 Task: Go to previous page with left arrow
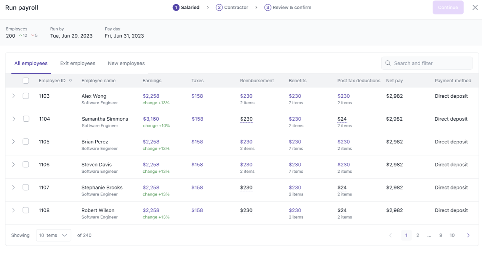[390, 235]
